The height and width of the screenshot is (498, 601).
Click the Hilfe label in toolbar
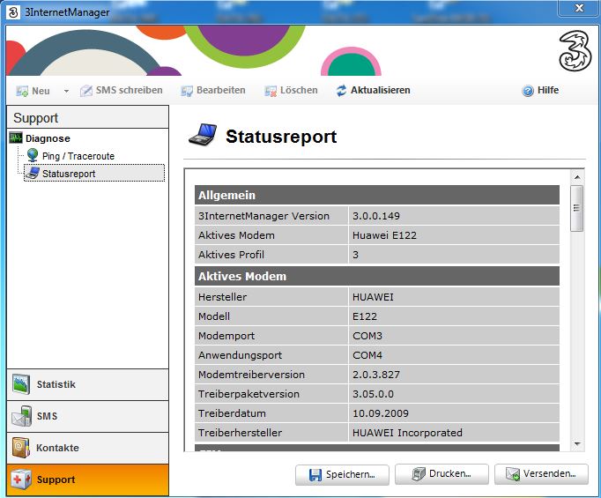548,91
